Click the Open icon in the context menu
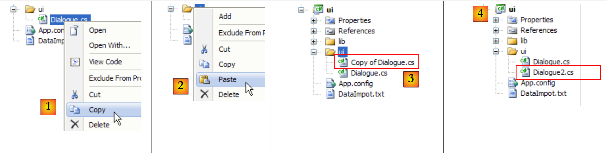This screenshot has width=607, height=153. 74,30
